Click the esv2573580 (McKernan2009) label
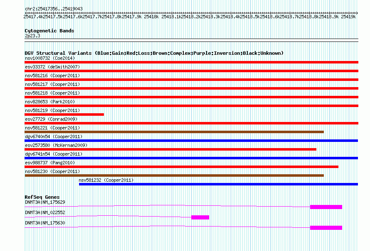The image size is (370, 251). [x=56, y=145]
